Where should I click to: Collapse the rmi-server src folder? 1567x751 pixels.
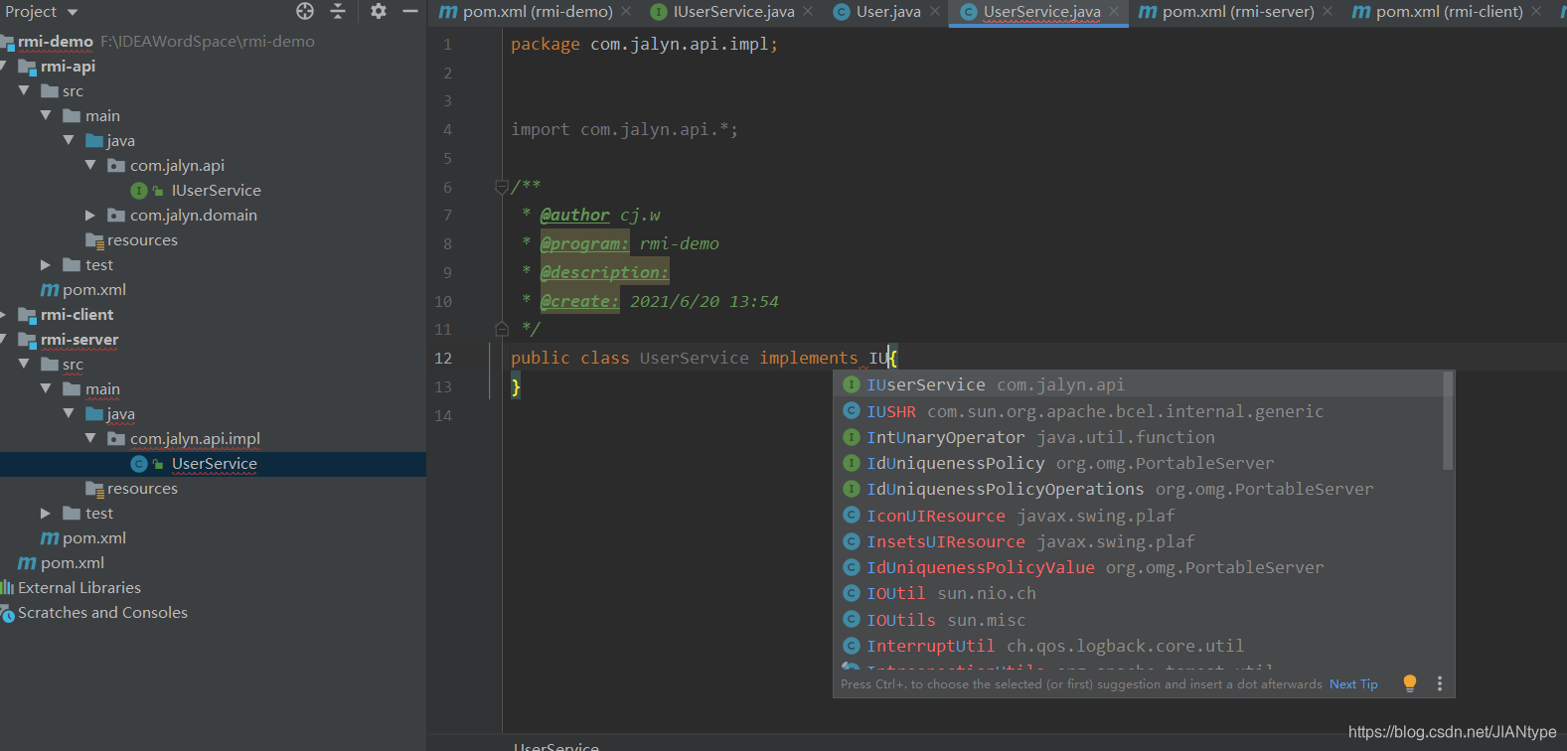coord(24,365)
